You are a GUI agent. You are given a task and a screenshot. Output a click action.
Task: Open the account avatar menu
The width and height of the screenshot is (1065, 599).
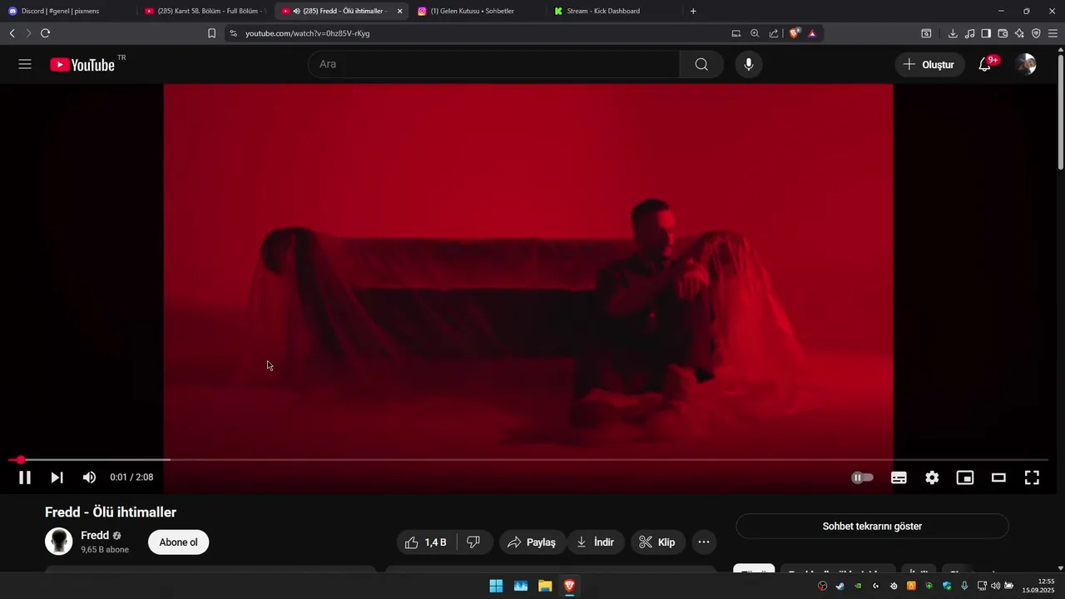pos(1026,64)
